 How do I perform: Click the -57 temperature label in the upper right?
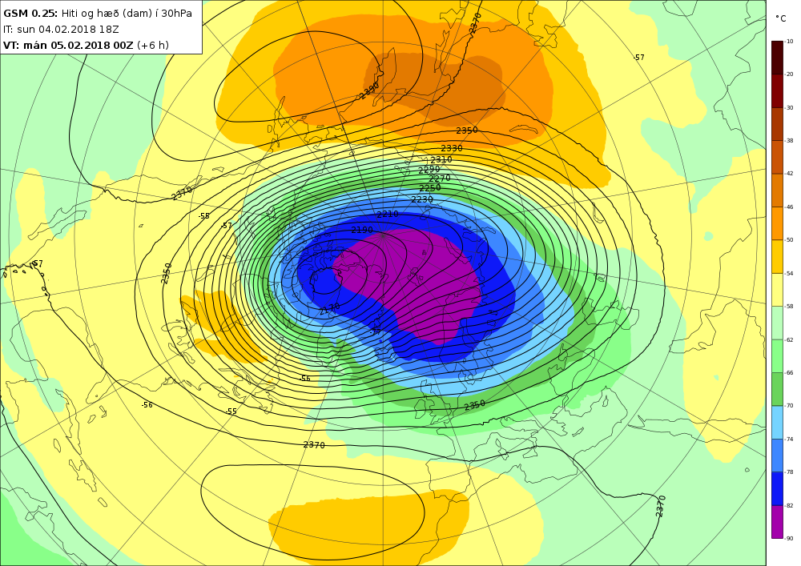638,58
